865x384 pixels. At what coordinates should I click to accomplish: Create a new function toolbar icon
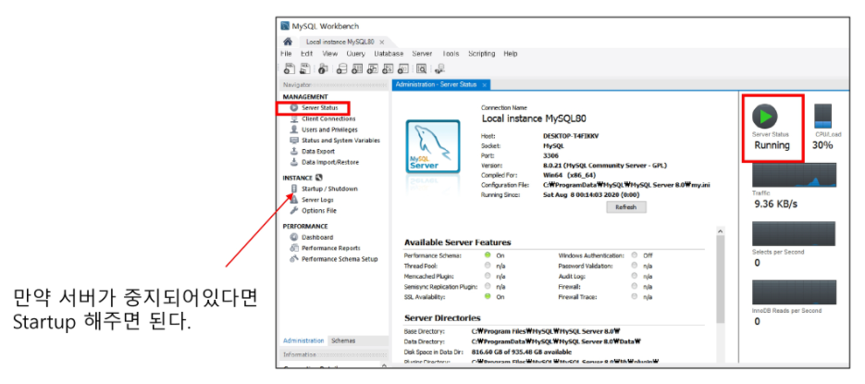tap(402, 69)
